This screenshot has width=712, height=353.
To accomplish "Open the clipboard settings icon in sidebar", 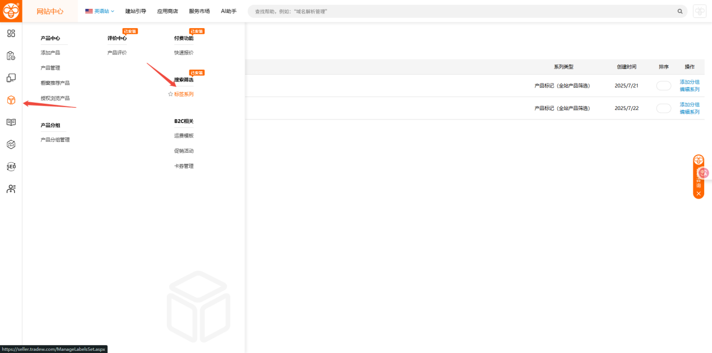I will (11, 56).
